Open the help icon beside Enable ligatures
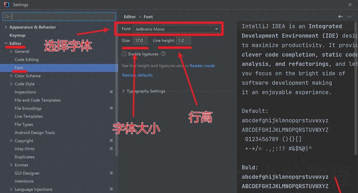Viewport: 358px width, 193px height. (163, 54)
